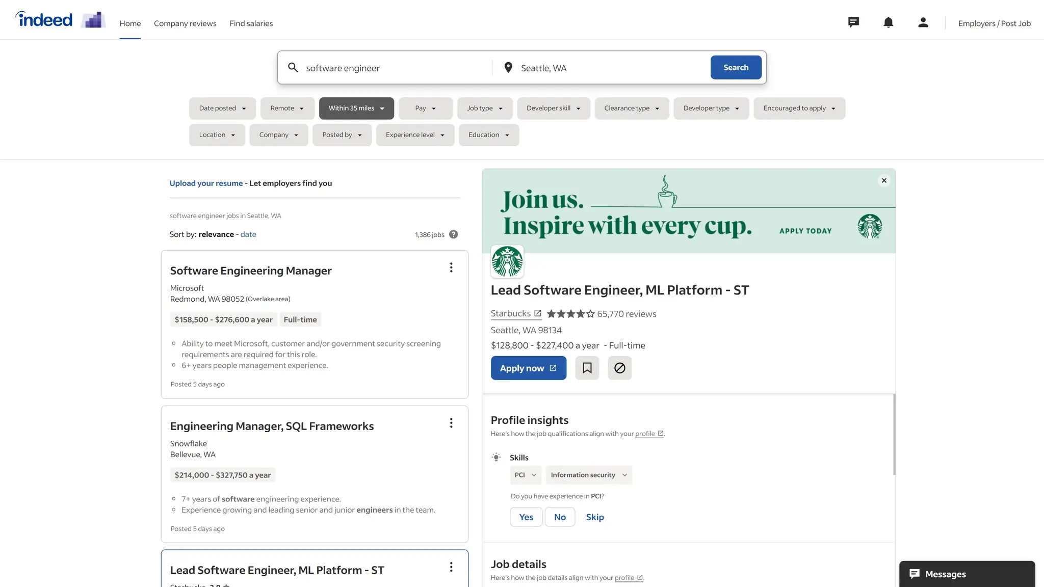Image resolution: width=1044 pixels, height=587 pixels.
Task: Click the purple bar chart icon beside logo
Action: click(x=93, y=20)
